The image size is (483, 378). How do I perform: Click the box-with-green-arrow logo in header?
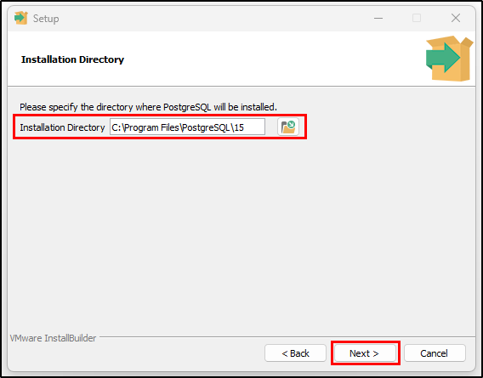tap(450, 58)
